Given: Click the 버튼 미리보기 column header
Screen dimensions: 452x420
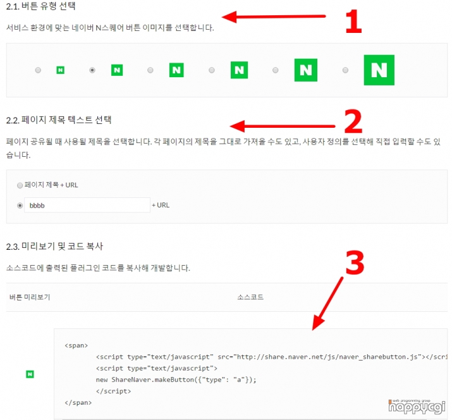Looking at the screenshot, I should (x=30, y=297).
